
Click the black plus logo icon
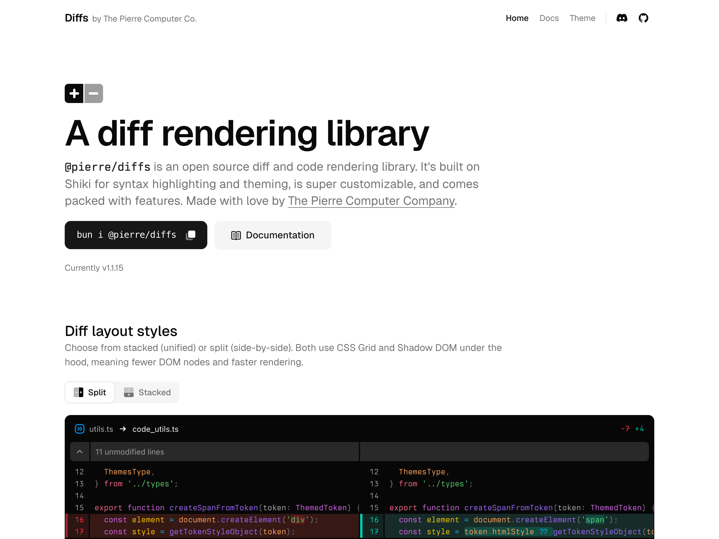tap(74, 93)
